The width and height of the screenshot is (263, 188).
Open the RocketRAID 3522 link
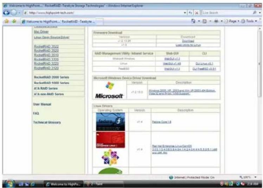(x=46, y=46)
